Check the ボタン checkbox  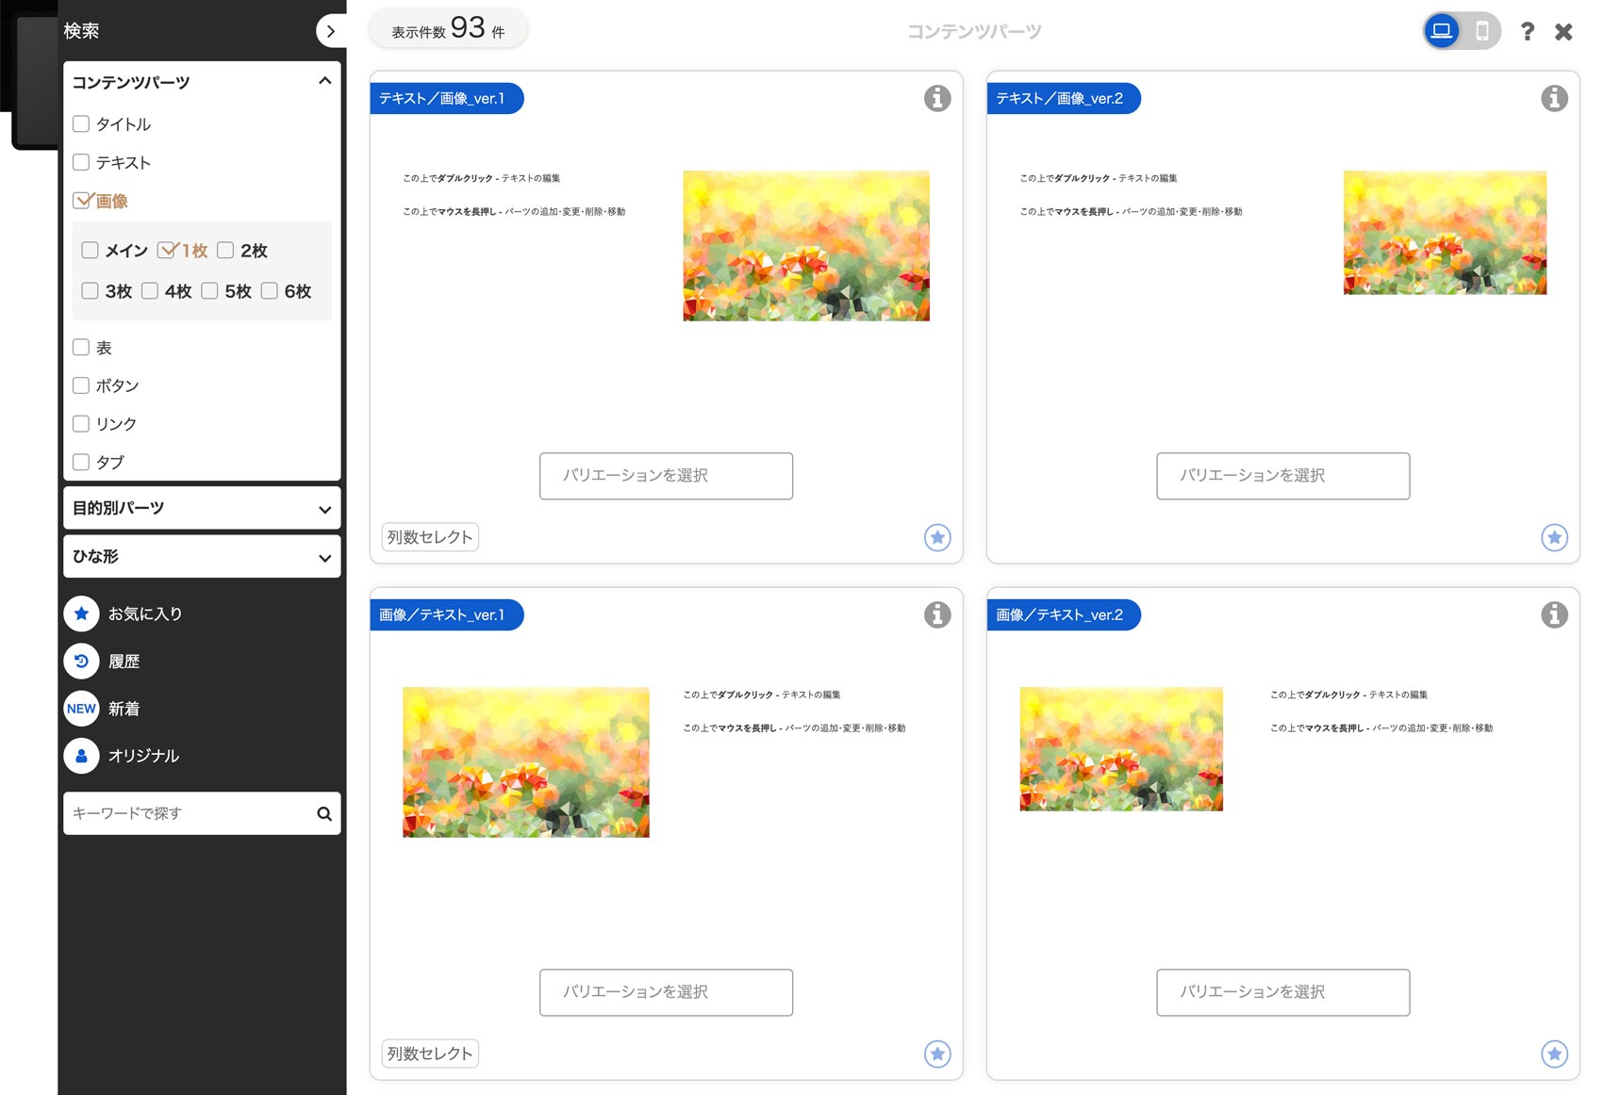click(81, 384)
